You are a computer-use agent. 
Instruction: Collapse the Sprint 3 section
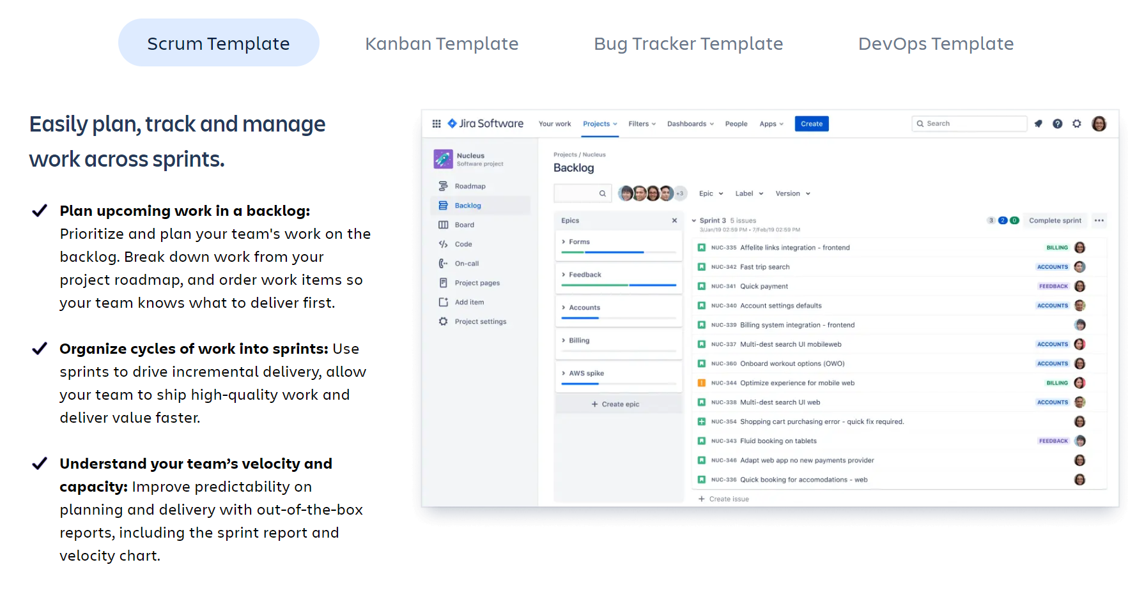click(694, 221)
